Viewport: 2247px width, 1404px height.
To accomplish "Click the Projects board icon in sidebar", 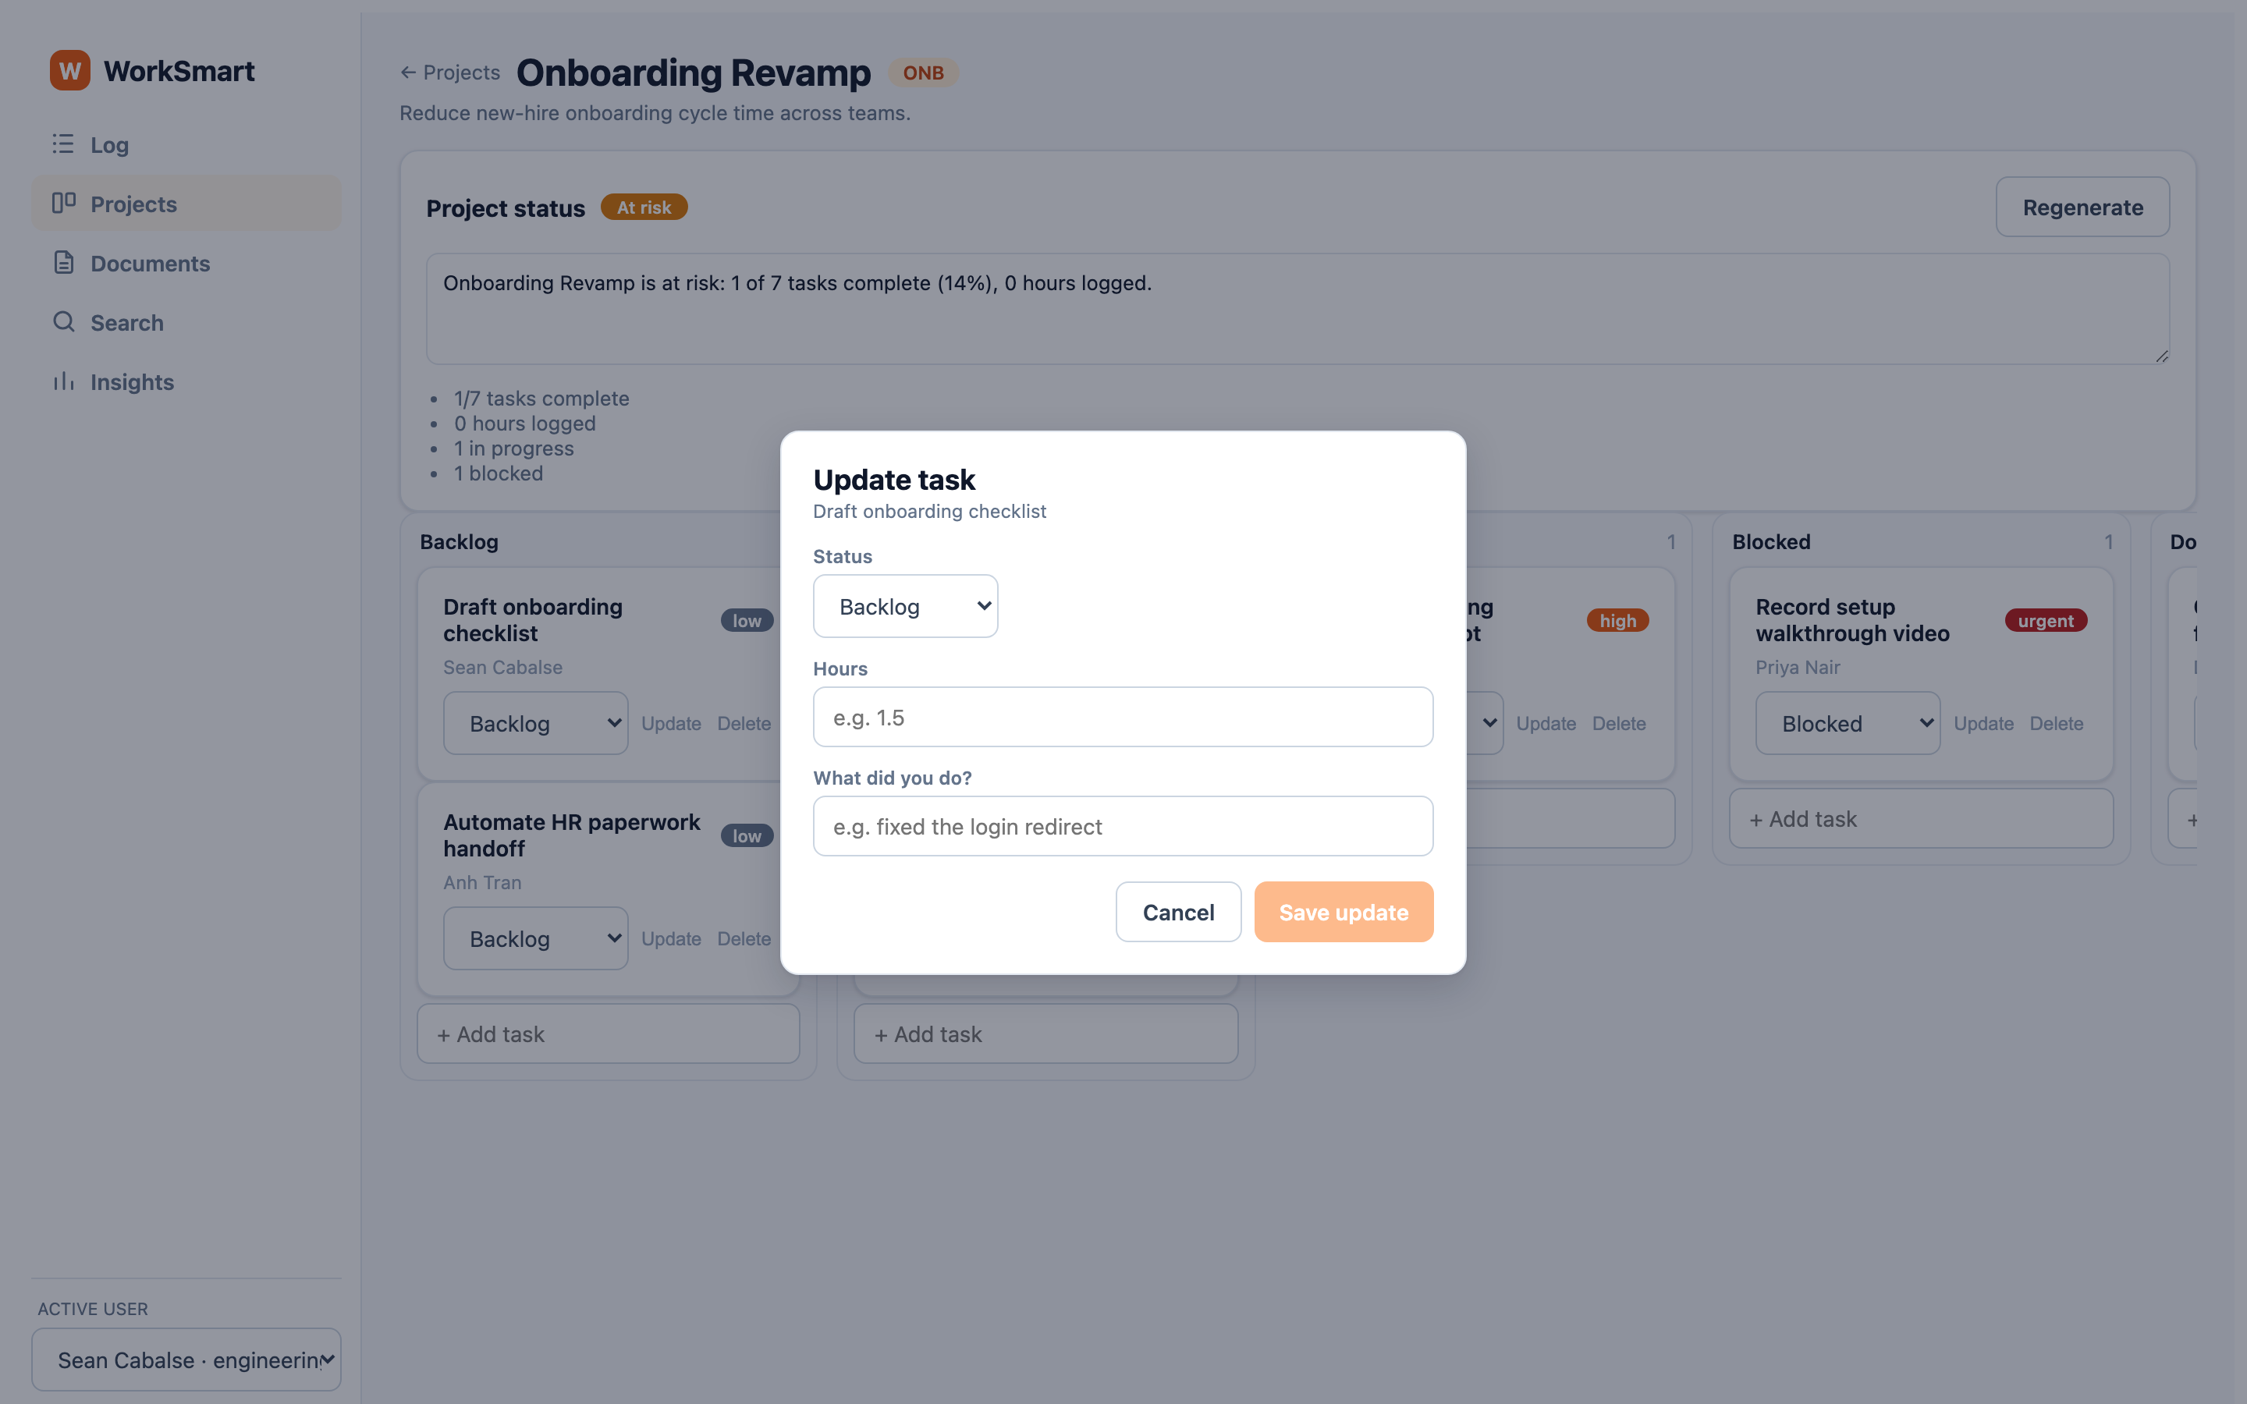I will point(63,204).
